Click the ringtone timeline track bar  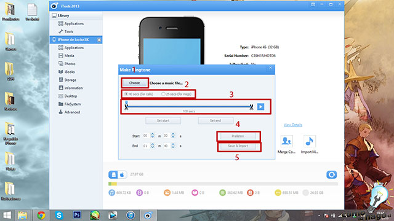(x=189, y=106)
